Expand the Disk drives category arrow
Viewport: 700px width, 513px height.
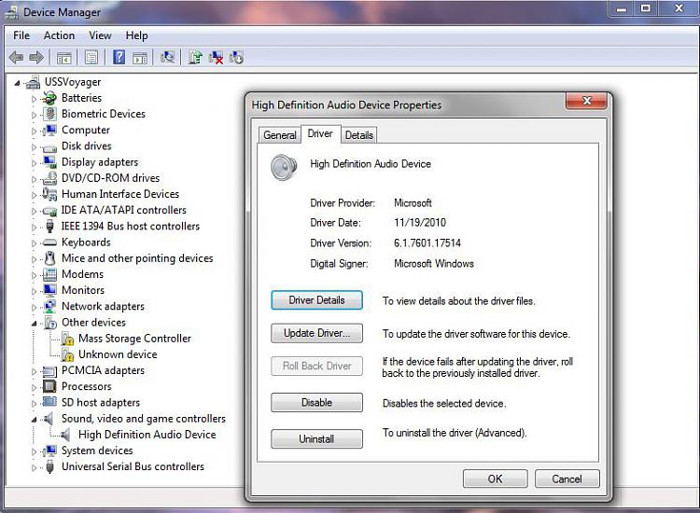[x=34, y=146]
